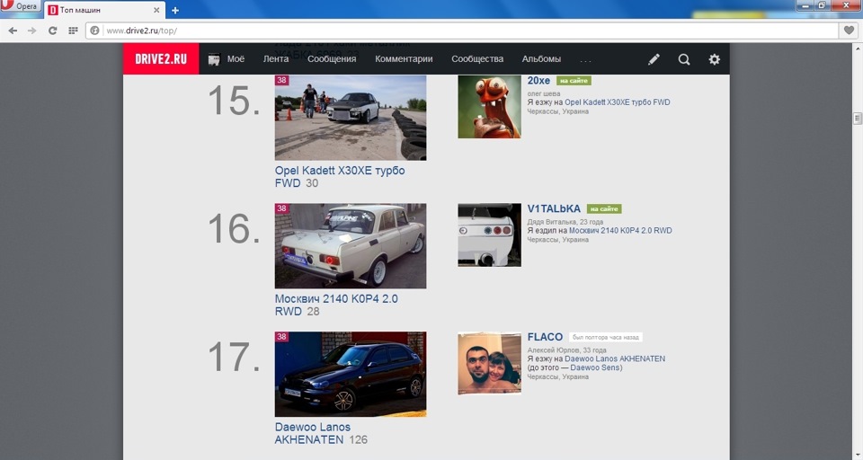
Task: Click rank number 16.
Action: [234, 229]
